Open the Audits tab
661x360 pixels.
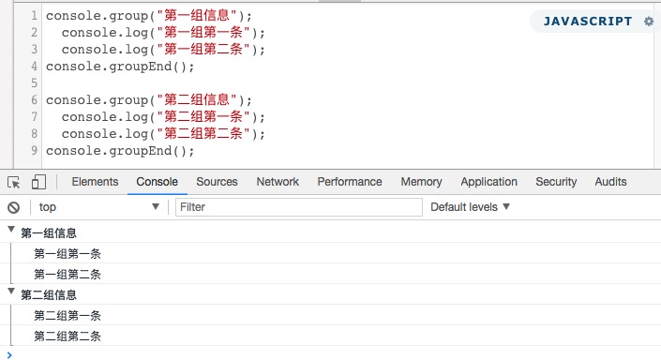coord(610,182)
